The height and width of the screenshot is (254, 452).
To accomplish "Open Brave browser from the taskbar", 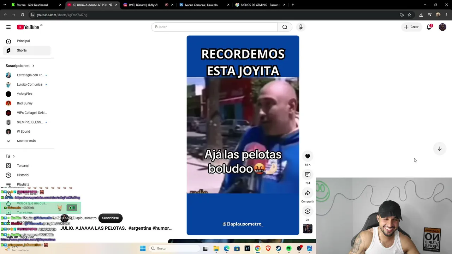I will [x=268, y=248].
